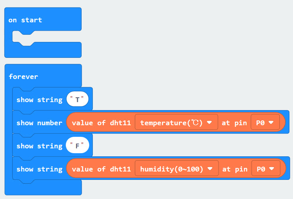The image size is (293, 199).
Task: Select the on start block
Action: (x=25, y=20)
